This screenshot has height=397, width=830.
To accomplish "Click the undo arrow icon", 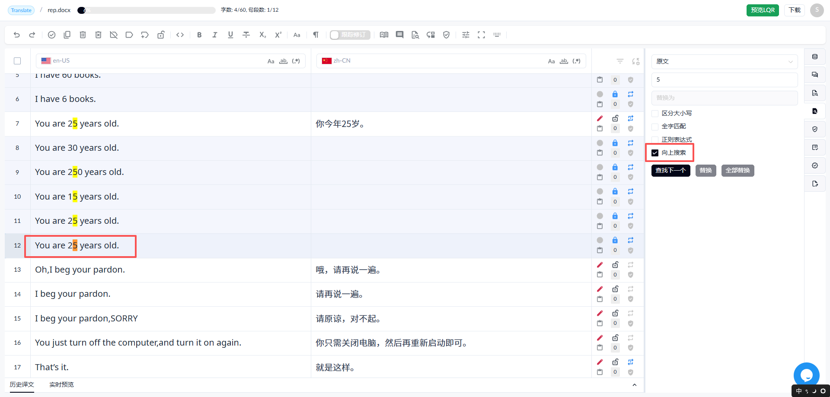I will (x=17, y=35).
